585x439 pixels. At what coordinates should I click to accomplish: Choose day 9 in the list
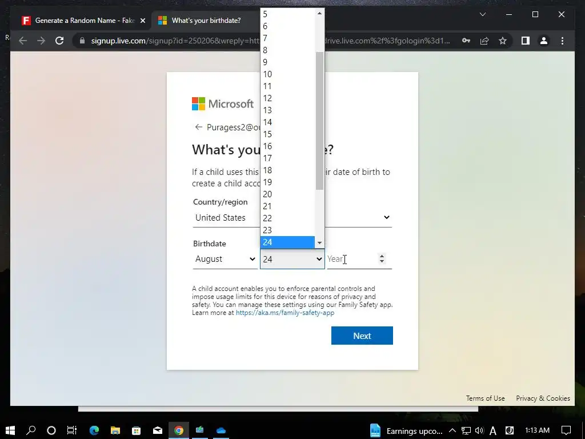coord(287,62)
